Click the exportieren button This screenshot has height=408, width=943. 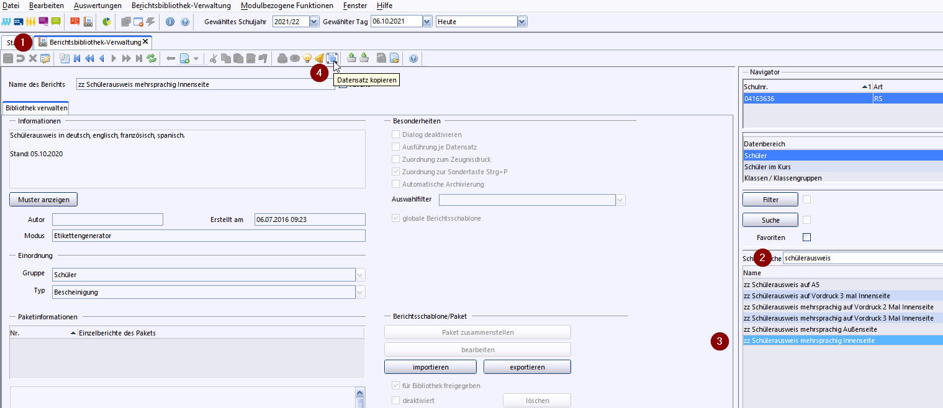(526, 367)
